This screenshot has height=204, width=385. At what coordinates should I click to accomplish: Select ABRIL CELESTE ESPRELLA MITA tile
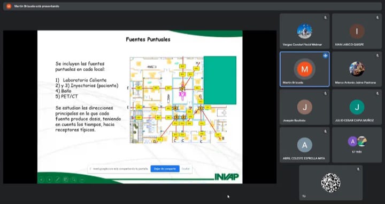[304, 145]
